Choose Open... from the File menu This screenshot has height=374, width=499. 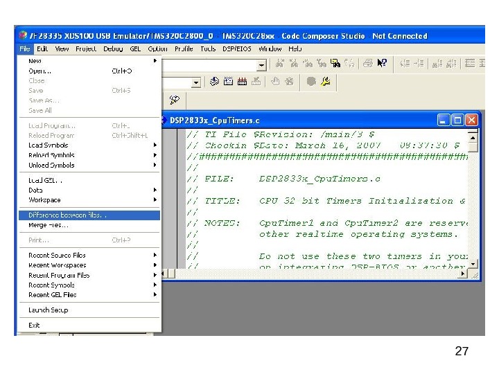click(89, 71)
